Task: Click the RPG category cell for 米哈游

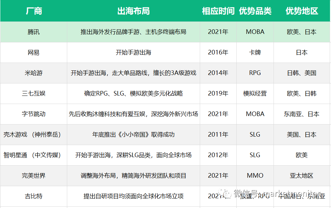Action: tap(255, 73)
